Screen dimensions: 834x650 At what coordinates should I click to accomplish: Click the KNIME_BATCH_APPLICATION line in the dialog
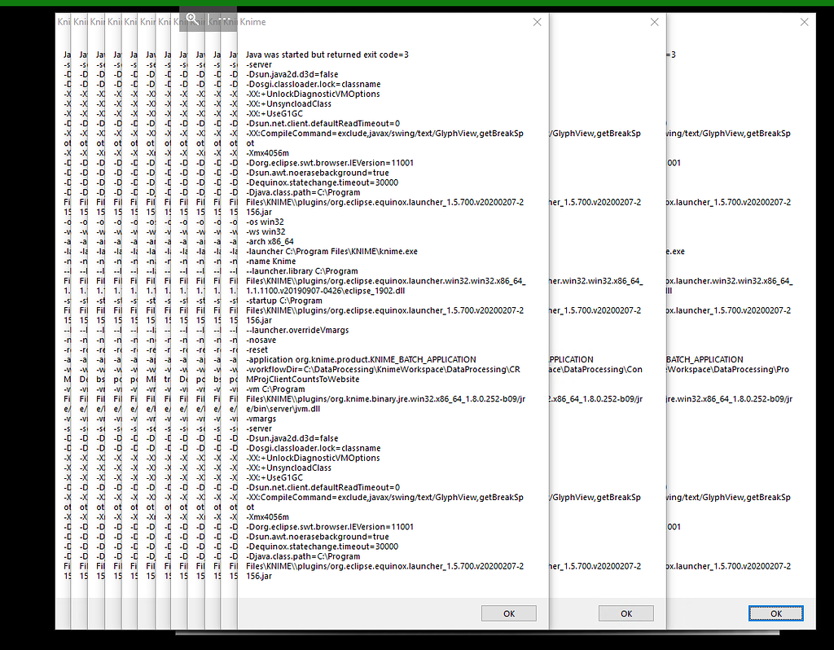[x=350, y=359]
